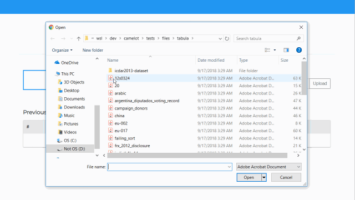
Task: Go up one folder level
Action: 79,38
